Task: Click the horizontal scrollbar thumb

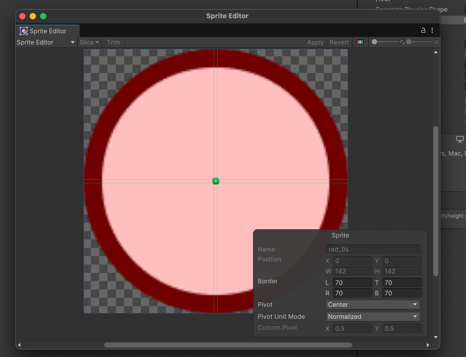Action: (x=228, y=345)
